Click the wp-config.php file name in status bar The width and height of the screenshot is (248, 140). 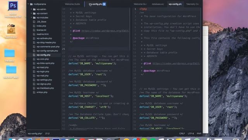tap(35, 134)
